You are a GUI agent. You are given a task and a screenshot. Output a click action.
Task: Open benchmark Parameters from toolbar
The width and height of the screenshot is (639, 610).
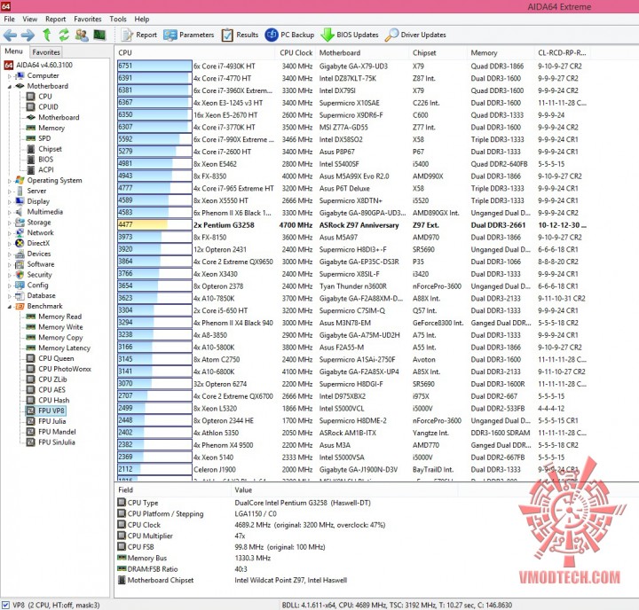(189, 35)
